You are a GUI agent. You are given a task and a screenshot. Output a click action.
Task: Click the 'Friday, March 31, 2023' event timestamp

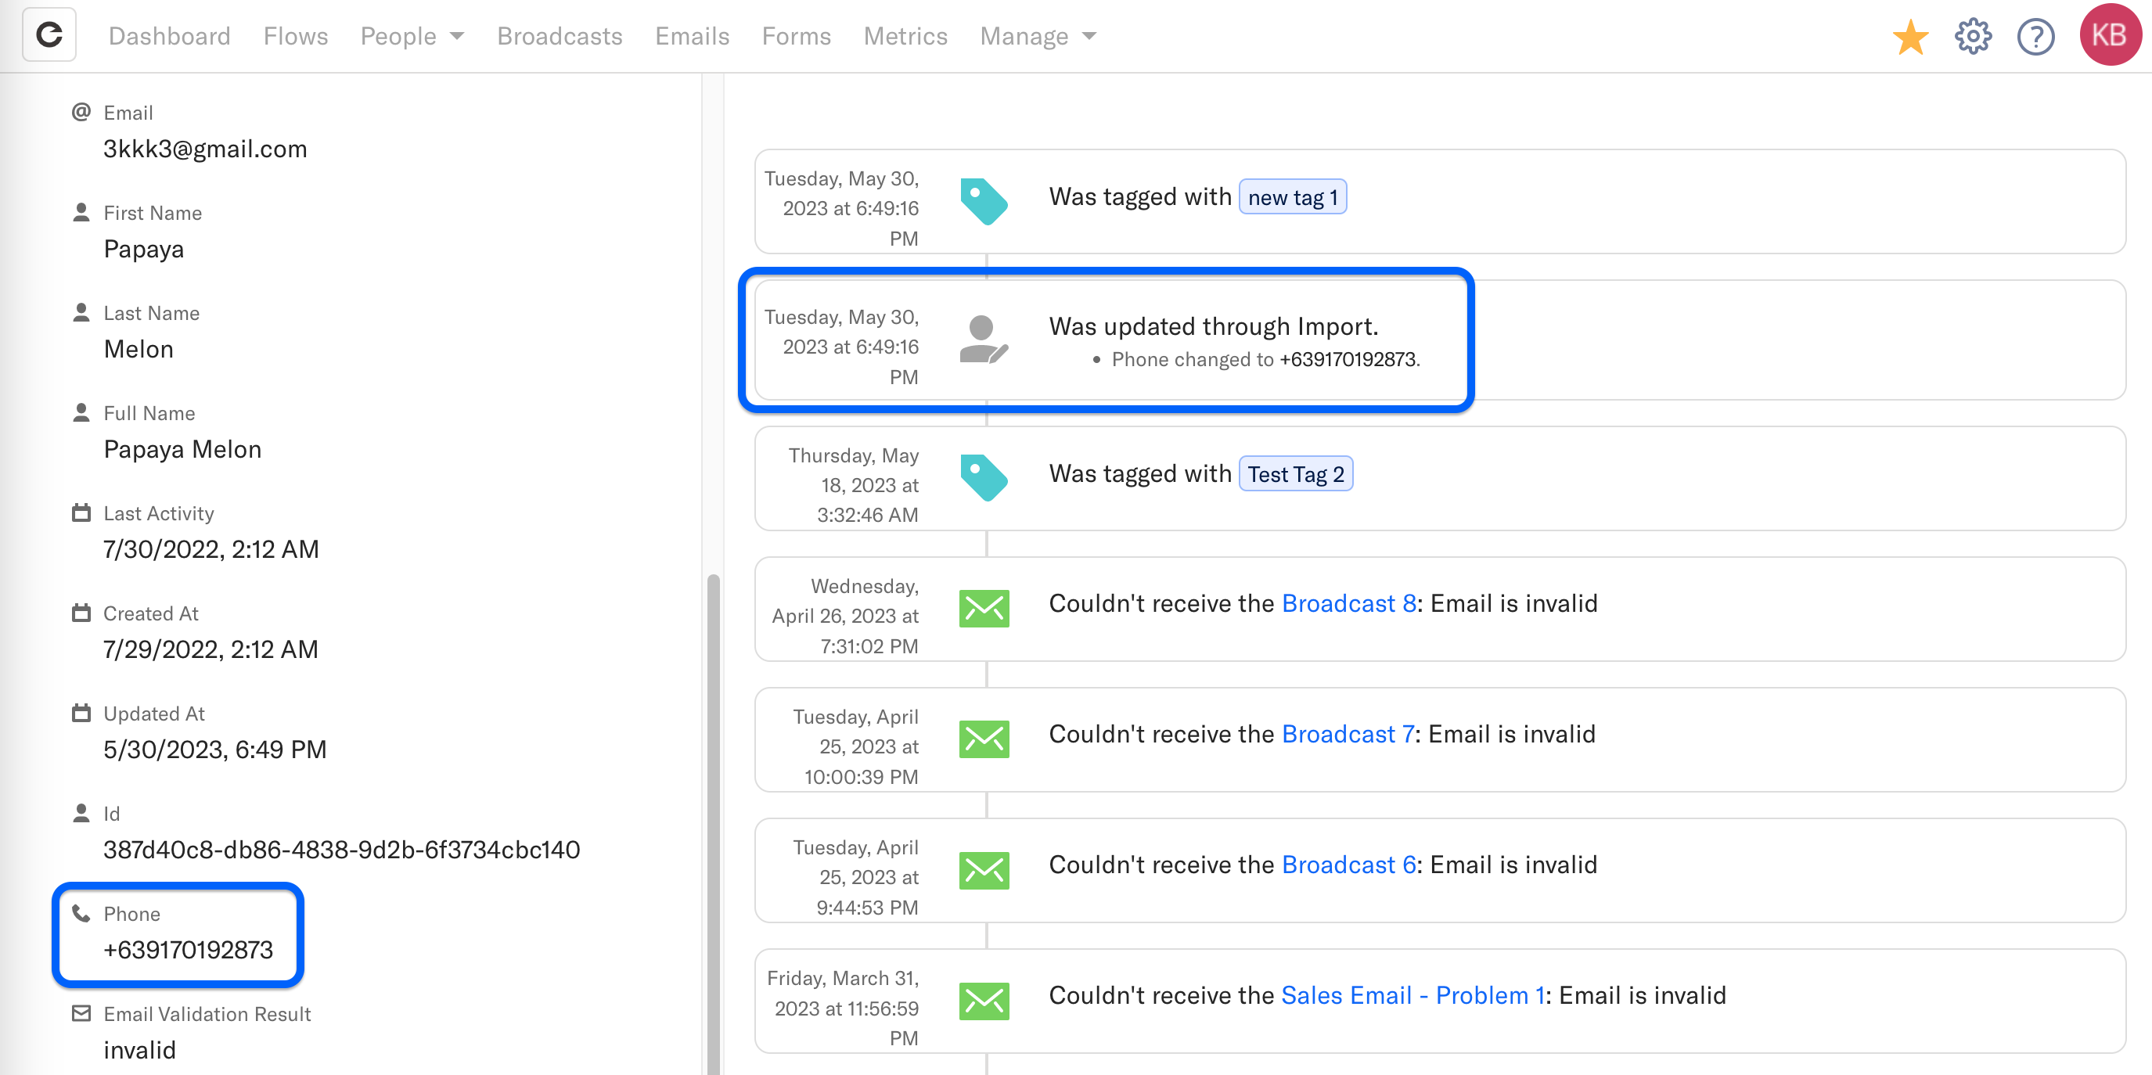coord(842,1008)
